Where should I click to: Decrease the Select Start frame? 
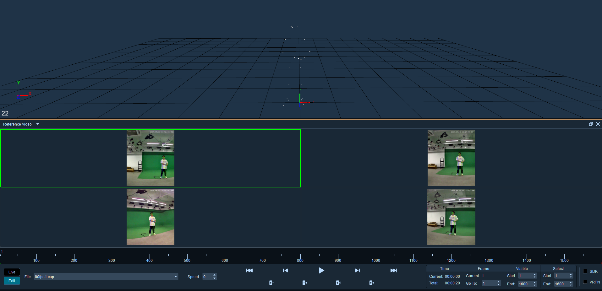coord(571,277)
